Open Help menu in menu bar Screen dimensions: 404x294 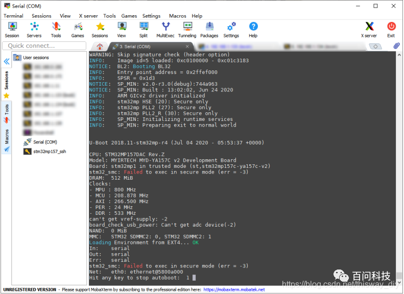click(x=197, y=16)
